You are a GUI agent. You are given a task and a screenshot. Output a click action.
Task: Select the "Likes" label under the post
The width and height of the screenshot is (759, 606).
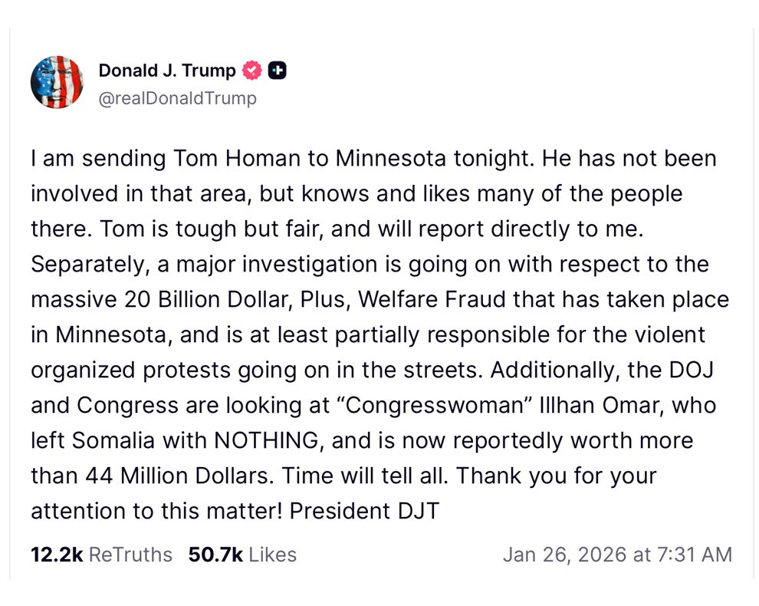click(x=273, y=555)
